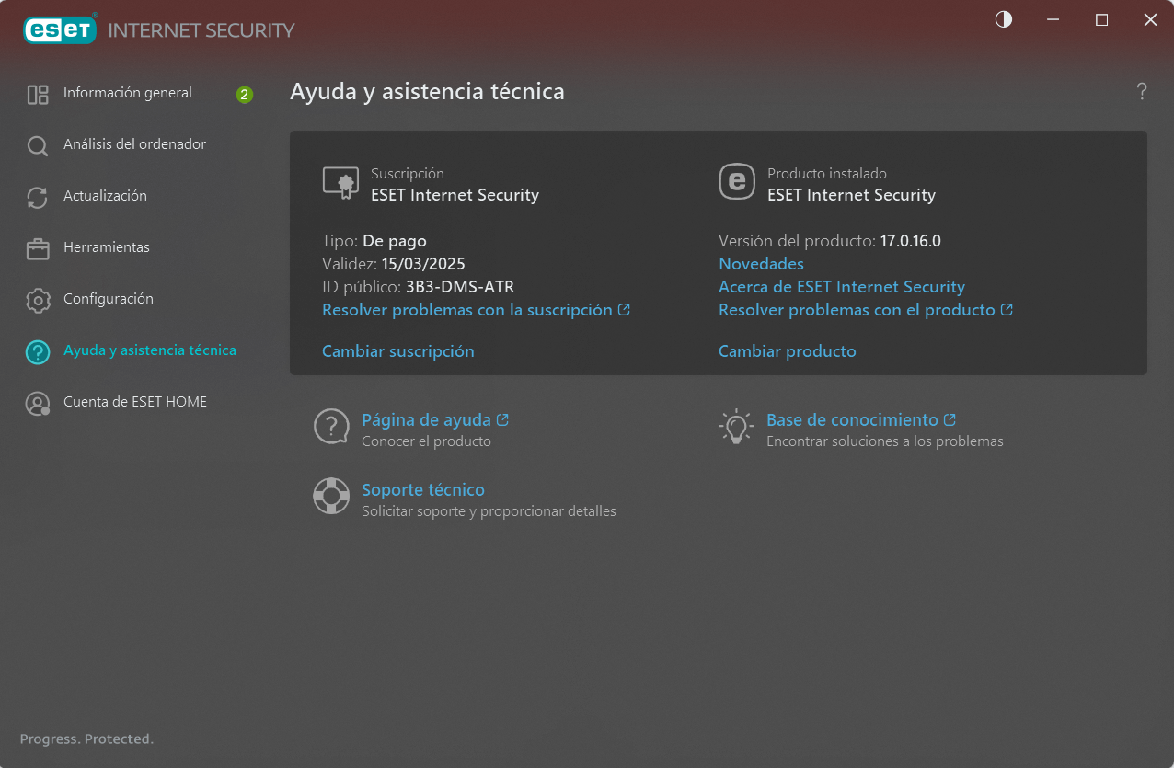The height and width of the screenshot is (768, 1174).
Task: Close the ESET Internet Security window
Action: 1150,19
